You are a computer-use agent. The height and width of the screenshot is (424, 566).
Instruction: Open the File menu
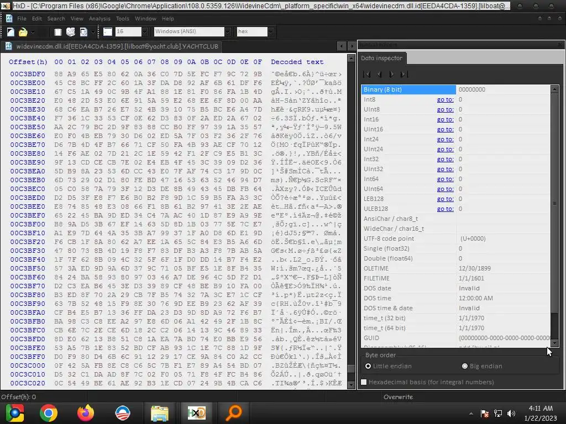click(22, 18)
